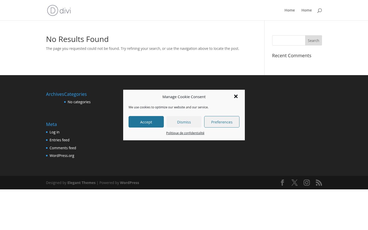Open the Elegant Themes footer link
The height and width of the screenshot is (230, 368).
(82, 183)
